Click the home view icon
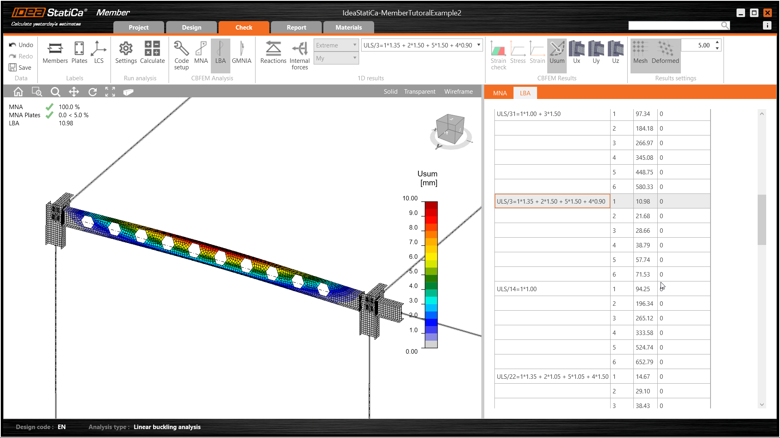Screen dimensions: 780x438 pyautogui.click(x=18, y=92)
